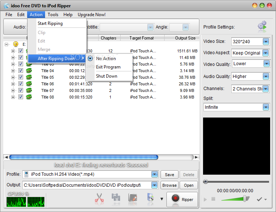Open the Tools menu
Image resolution: width=276 pixels, height=212 pixels.
click(53, 15)
